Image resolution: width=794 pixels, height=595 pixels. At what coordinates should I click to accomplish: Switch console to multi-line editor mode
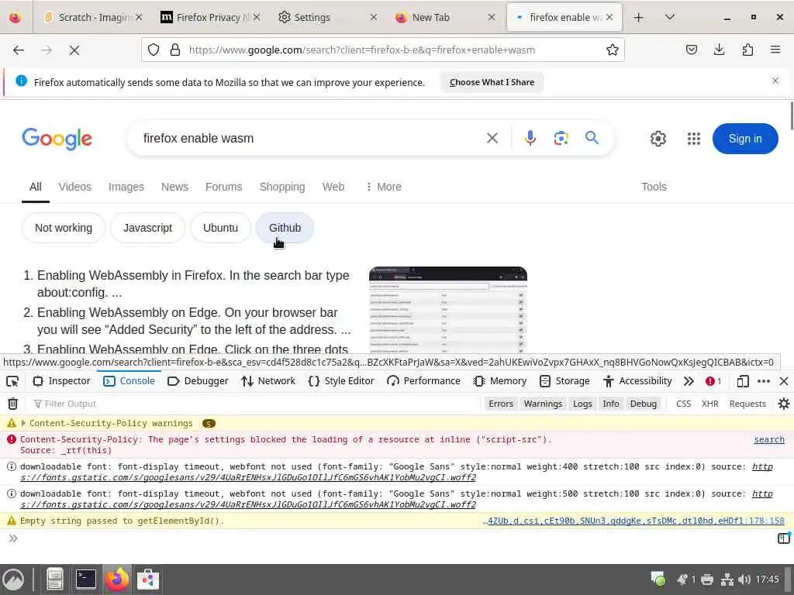[x=783, y=538]
